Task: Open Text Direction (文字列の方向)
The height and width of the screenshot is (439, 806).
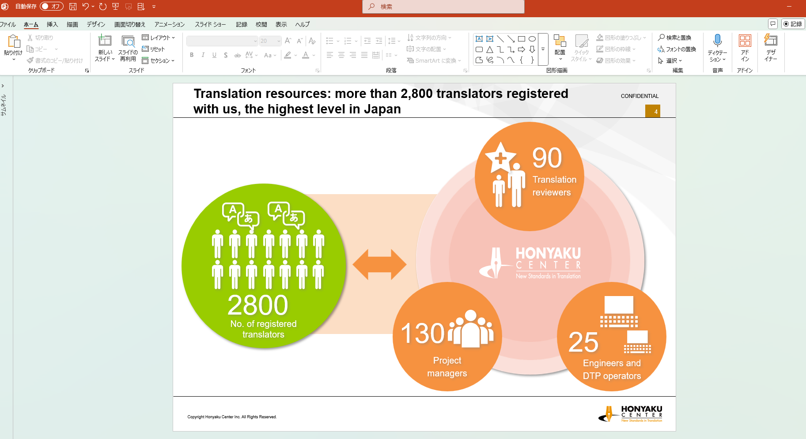Action: click(429, 38)
